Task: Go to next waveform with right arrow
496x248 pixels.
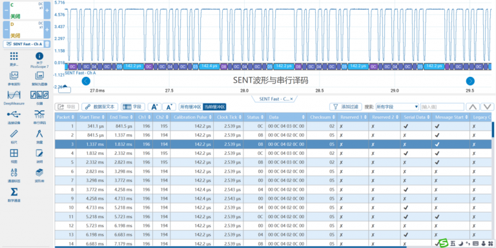Action: 470,81
